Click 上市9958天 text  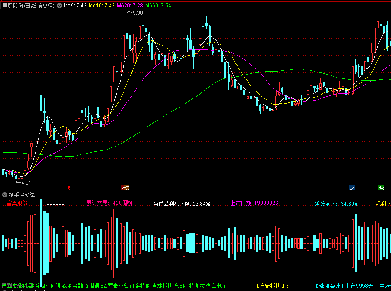pyautogui.click(x=359, y=286)
